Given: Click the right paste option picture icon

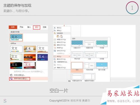Looking at the screenshot, I should pyautogui.click(x=61, y=36).
